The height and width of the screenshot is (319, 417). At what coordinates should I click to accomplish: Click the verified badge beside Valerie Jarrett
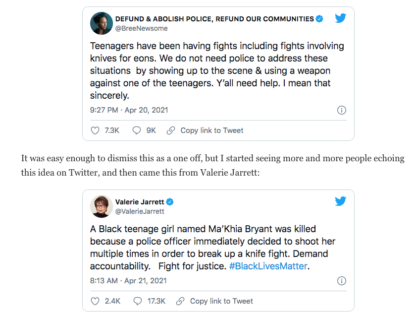170,202
